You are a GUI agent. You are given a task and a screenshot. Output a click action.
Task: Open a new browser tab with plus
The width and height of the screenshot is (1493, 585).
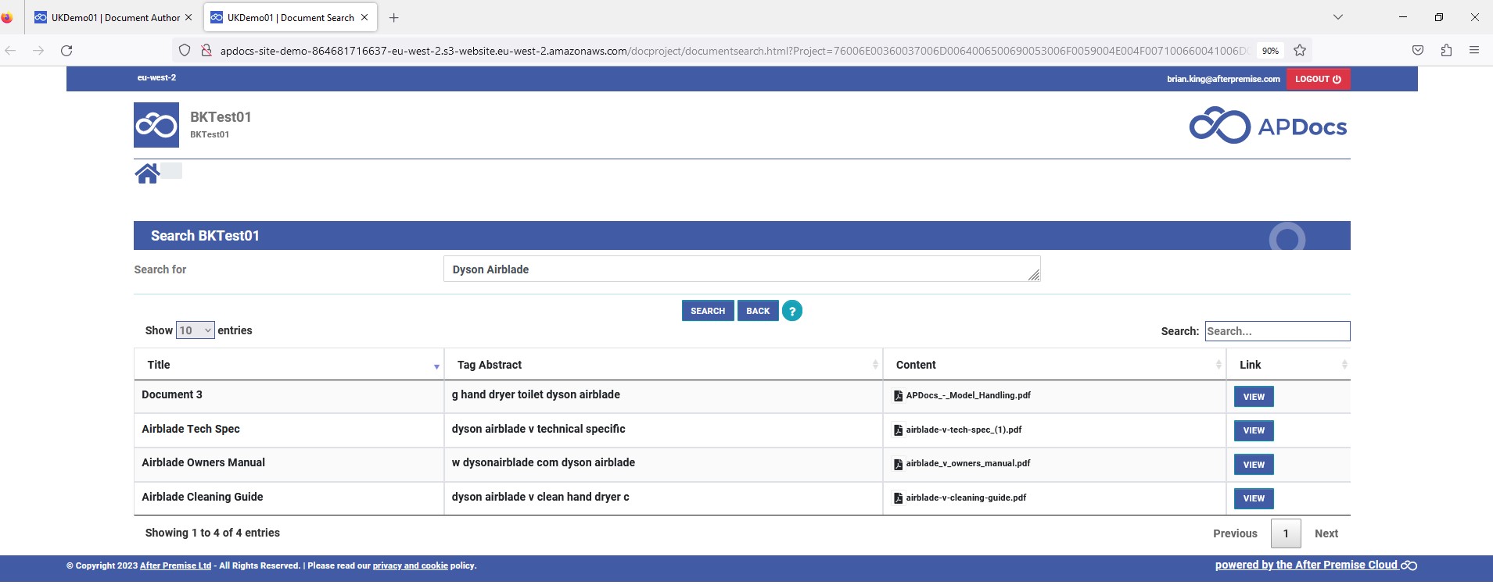click(394, 17)
